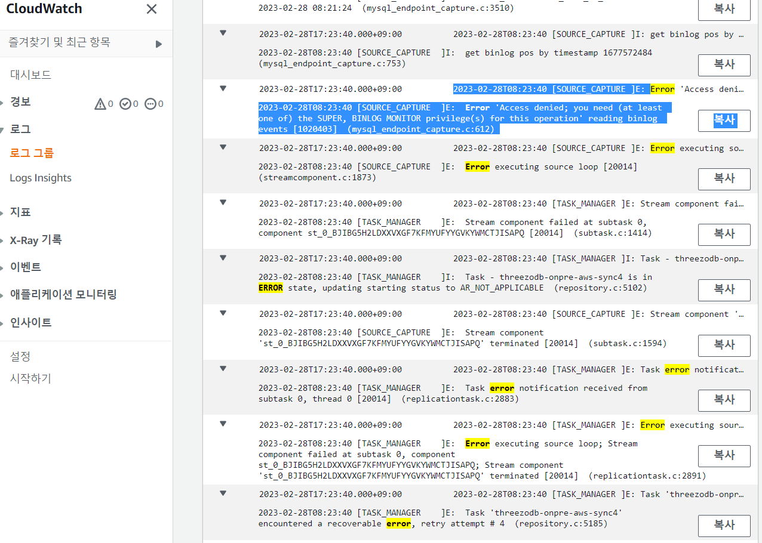
Task: Collapse the 'get binlog pos by timestamp' log row
Action: (223, 33)
